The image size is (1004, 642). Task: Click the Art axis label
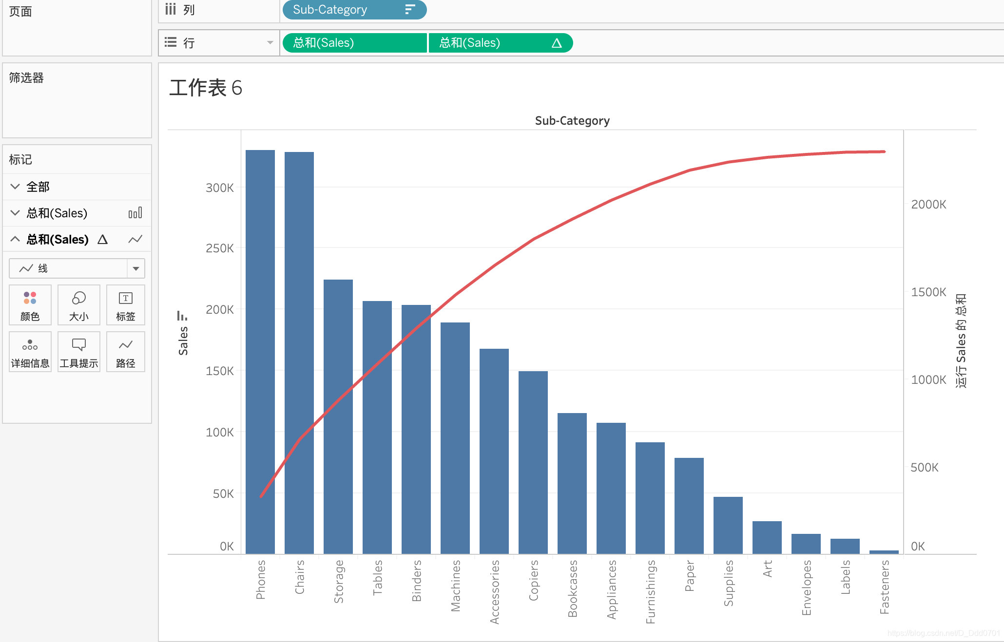767,568
